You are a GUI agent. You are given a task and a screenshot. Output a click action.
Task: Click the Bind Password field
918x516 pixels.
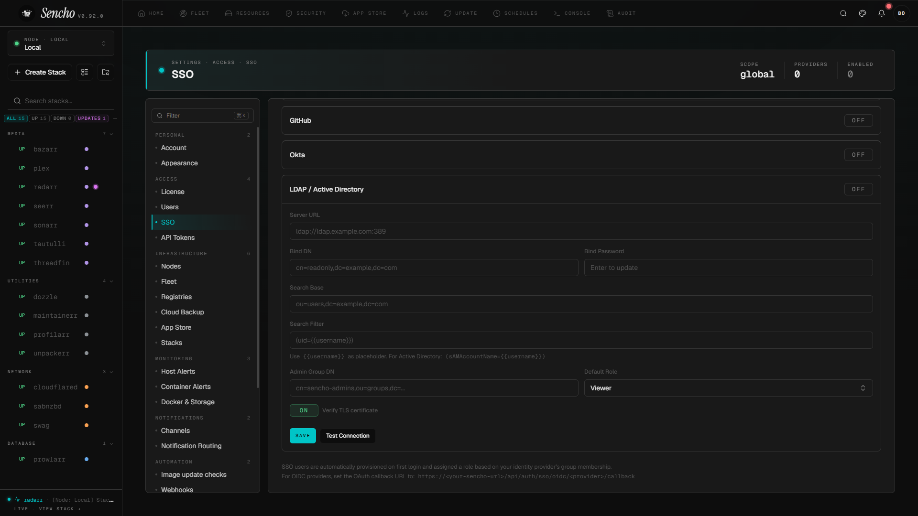pyautogui.click(x=728, y=268)
